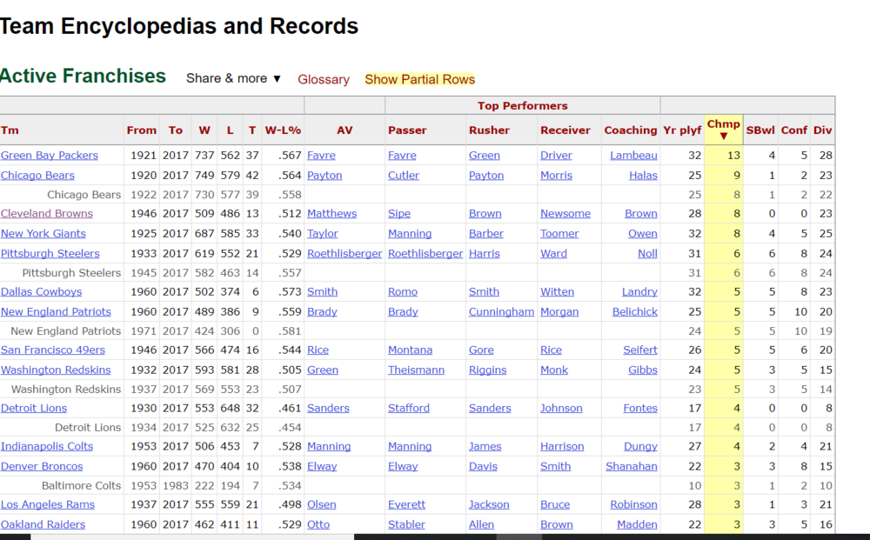This screenshot has width=870, height=540.
Task: Select coach Shanahan's link
Action: [x=632, y=466]
